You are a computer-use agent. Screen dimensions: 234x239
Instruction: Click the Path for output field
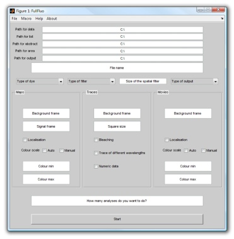122,58
